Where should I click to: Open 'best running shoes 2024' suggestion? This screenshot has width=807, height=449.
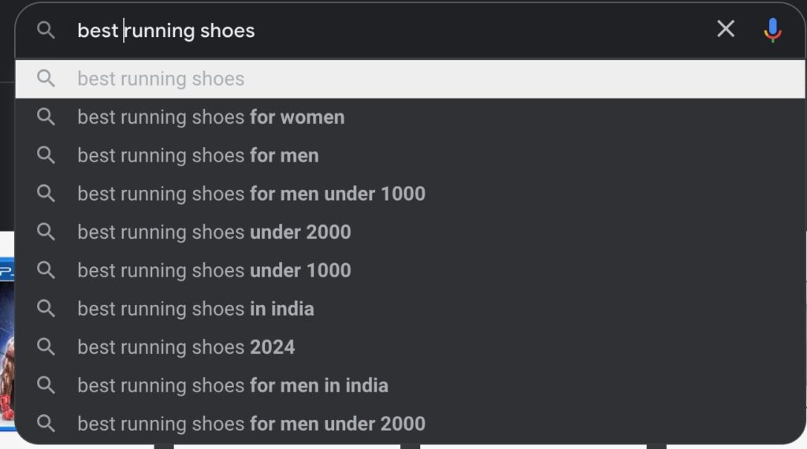tap(410, 347)
